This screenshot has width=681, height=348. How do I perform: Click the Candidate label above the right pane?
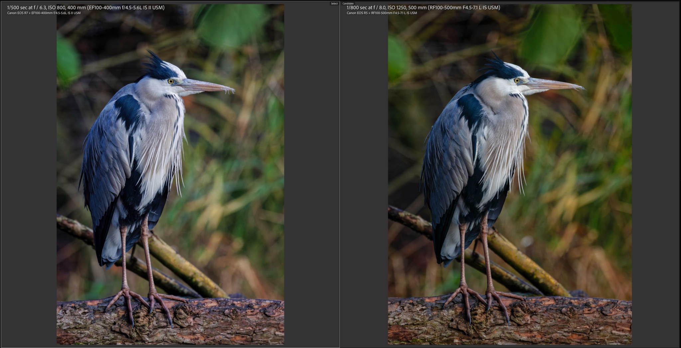(348, 4)
